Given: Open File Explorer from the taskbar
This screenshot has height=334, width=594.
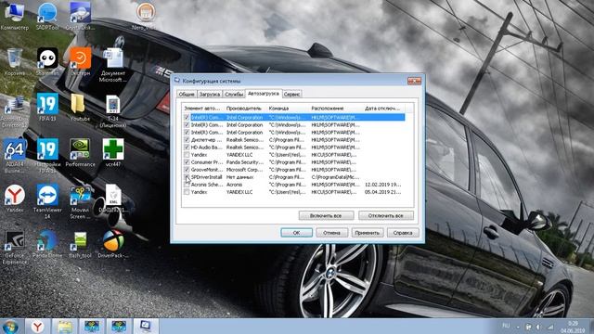Looking at the screenshot, I should click(x=65, y=327).
